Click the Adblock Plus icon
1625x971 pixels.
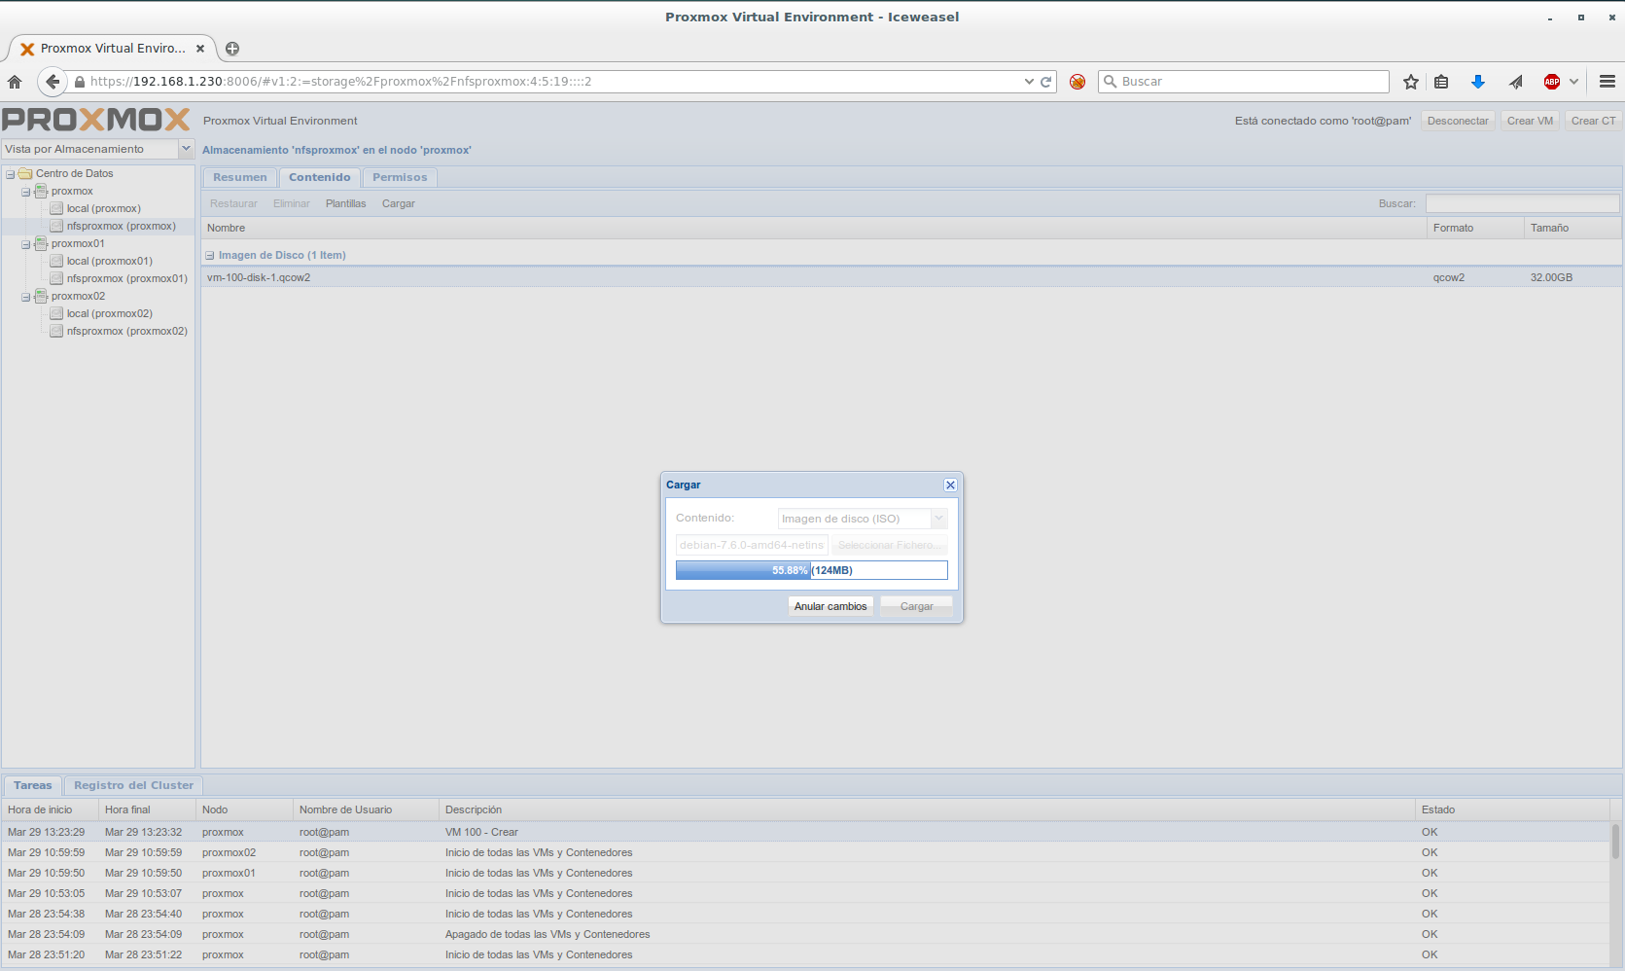click(1552, 82)
